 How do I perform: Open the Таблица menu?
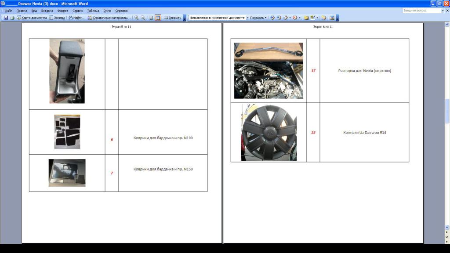point(93,11)
